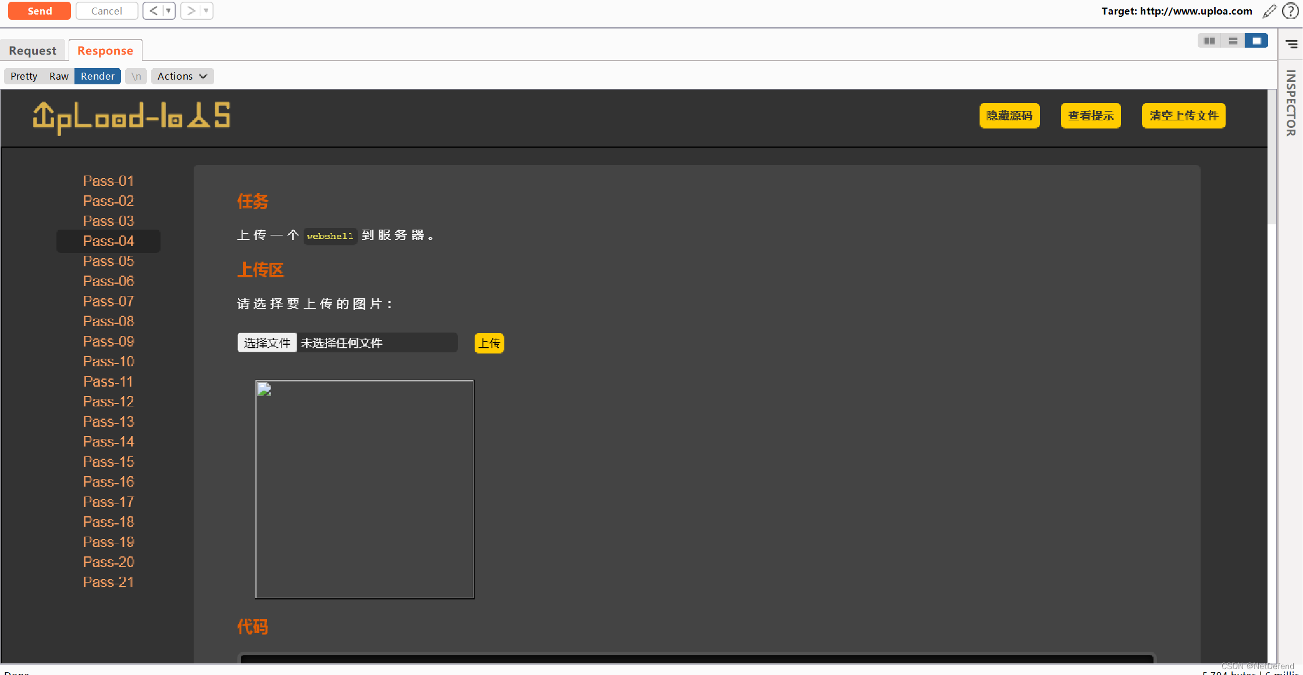This screenshot has height=675, width=1303.
Task: Switch to Raw view
Action: [x=59, y=76]
